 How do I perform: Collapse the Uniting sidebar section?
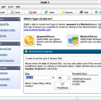click(x=19, y=67)
